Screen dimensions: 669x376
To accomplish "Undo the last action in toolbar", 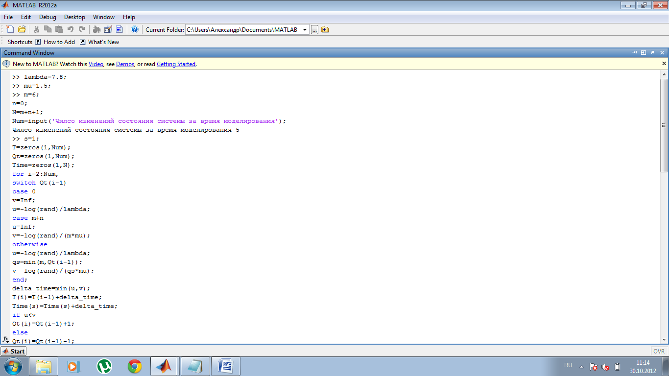I will click(x=71, y=29).
